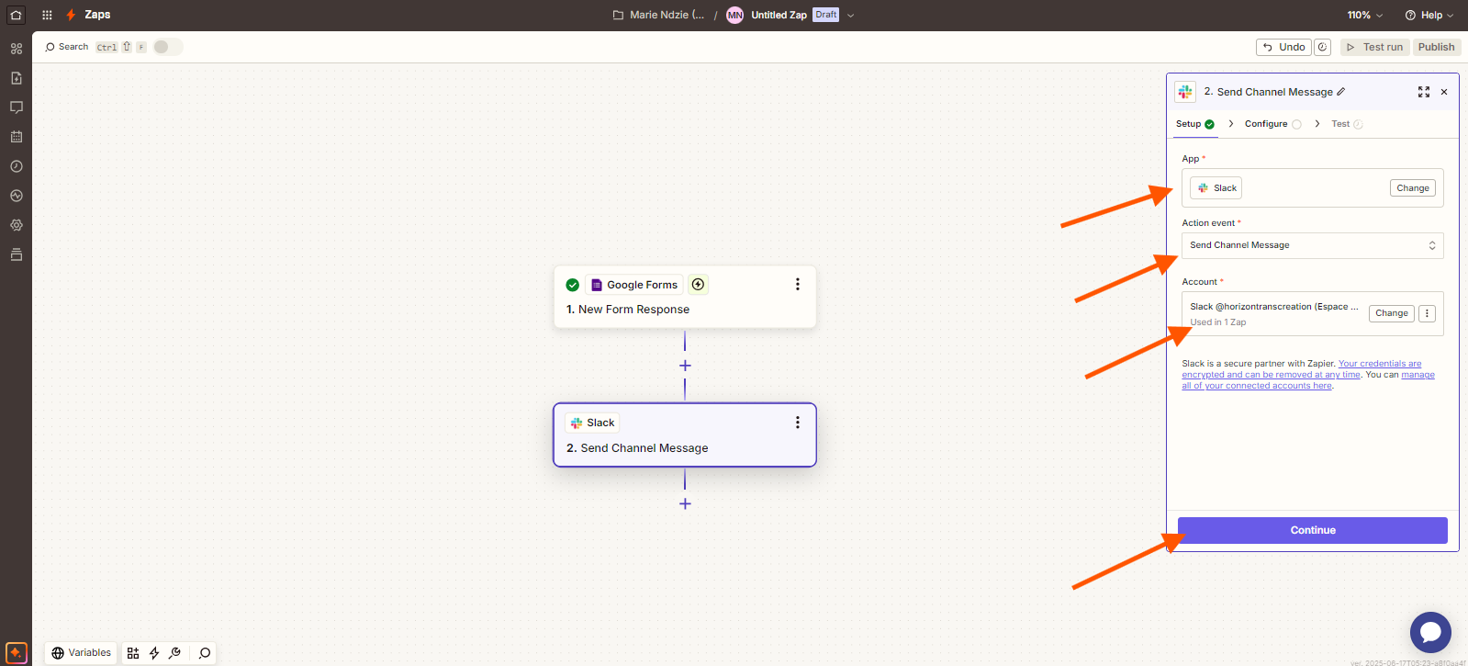Add a step after the Slack step
1468x666 pixels.
click(x=685, y=503)
